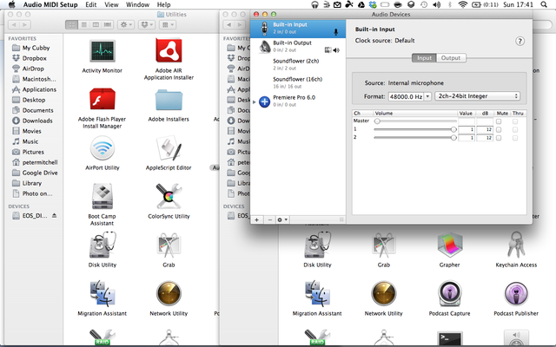Select the Keychain Access icon
556x347 pixels.
point(516,245)
